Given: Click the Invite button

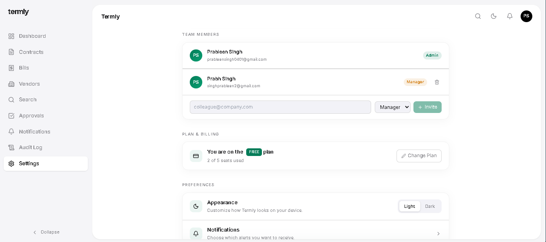Looking at the screenshot, I should point(428,107).
